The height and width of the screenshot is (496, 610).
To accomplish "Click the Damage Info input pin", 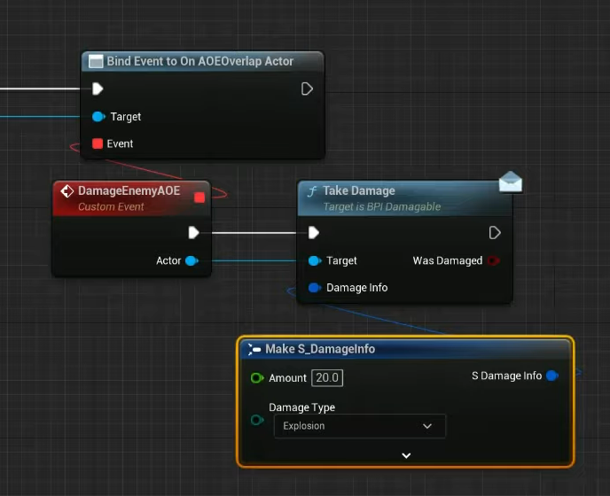I will (x=314, y=288).
